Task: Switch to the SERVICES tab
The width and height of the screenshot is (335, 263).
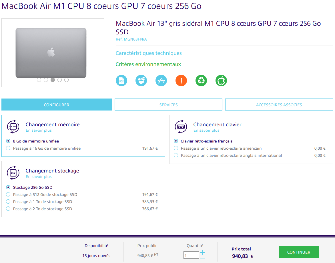Action: pos(168,105)
